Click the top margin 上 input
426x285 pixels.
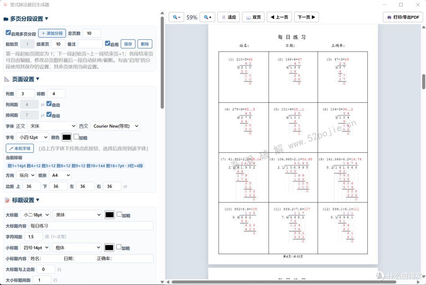coord(32,186)
